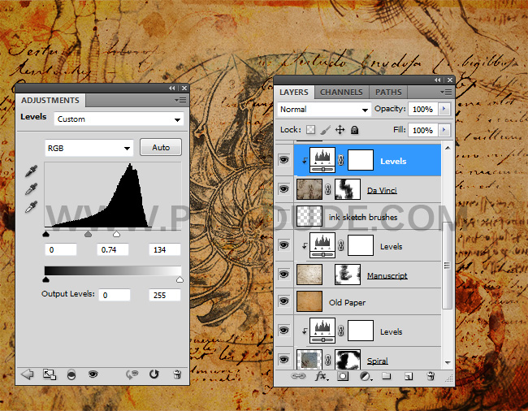Toggle lock all padlock icon
This screenshot has height=411, width=528.
[355, 130]
